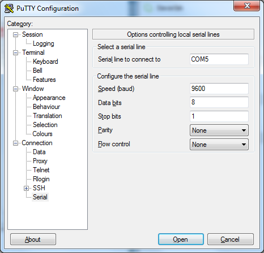Collapse the Session tree node
The height and width of the screenshot is (253, 264).
[x=15, y=34]
